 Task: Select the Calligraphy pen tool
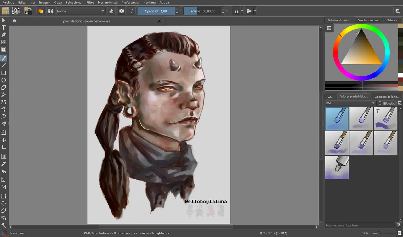(4, 35)
